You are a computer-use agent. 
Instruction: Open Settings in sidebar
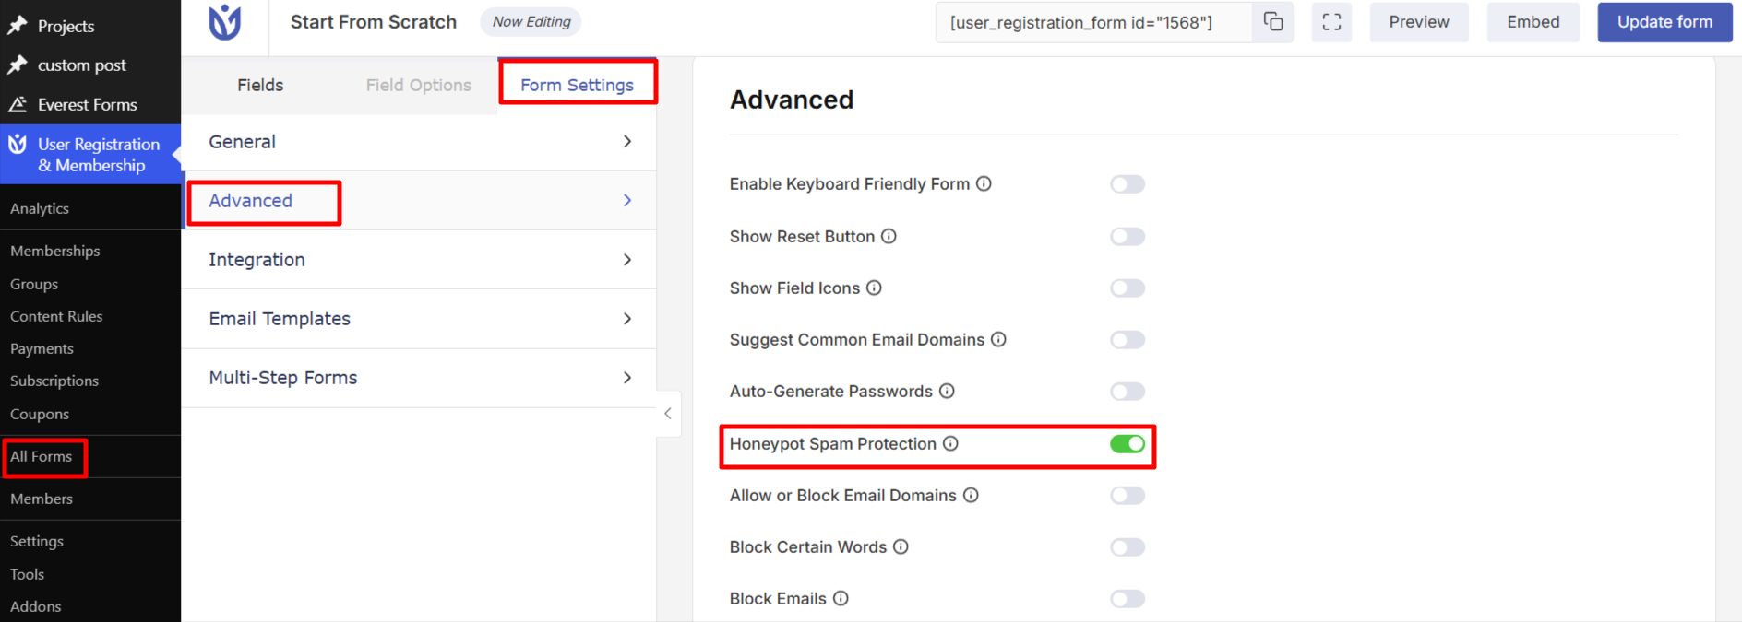tap(37, 541)
